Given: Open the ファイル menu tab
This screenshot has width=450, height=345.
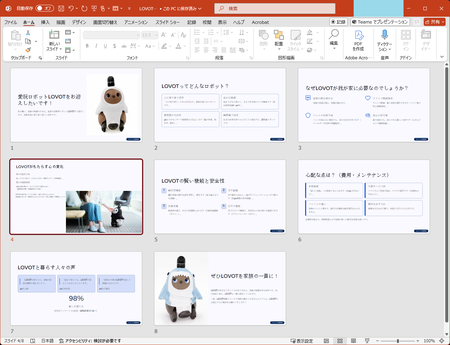Looking at the screenshot, I should [11, 22].
